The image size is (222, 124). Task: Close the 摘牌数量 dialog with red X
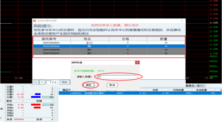pyautogui.click(x=137, y=63)
